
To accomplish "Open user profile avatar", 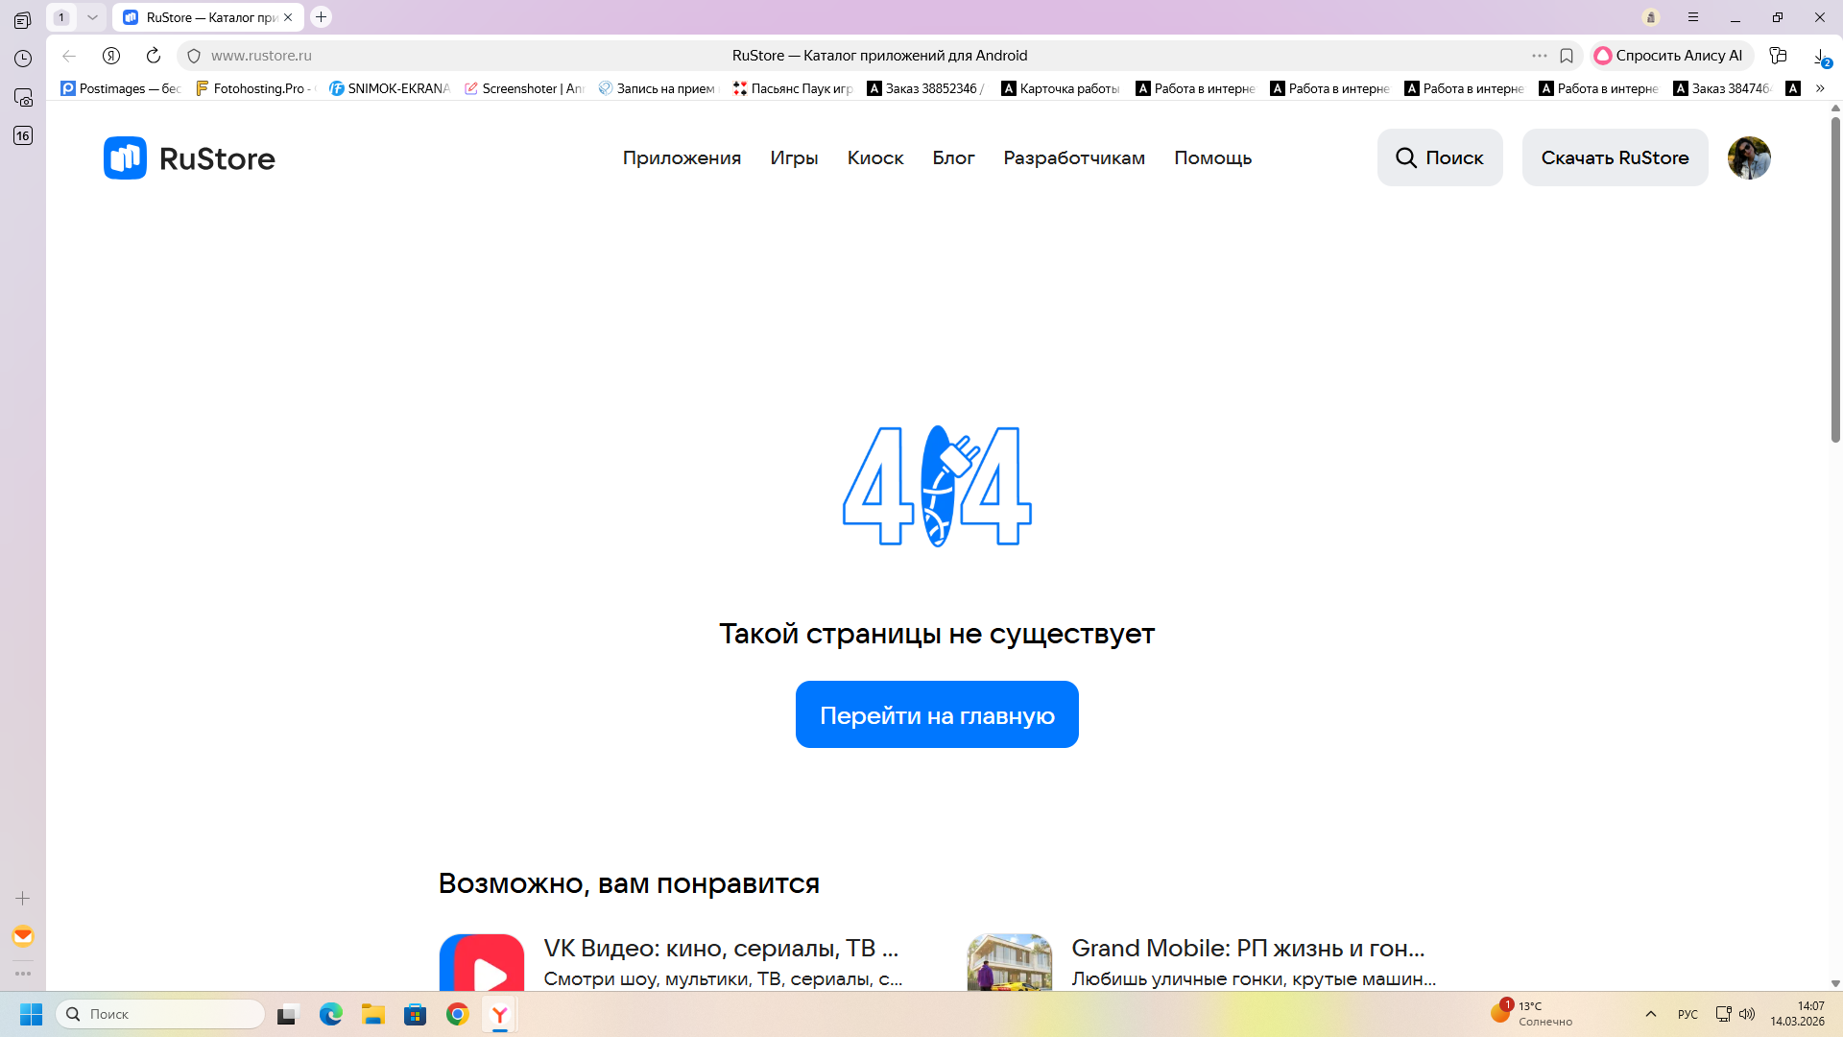I will point(1749,158).
